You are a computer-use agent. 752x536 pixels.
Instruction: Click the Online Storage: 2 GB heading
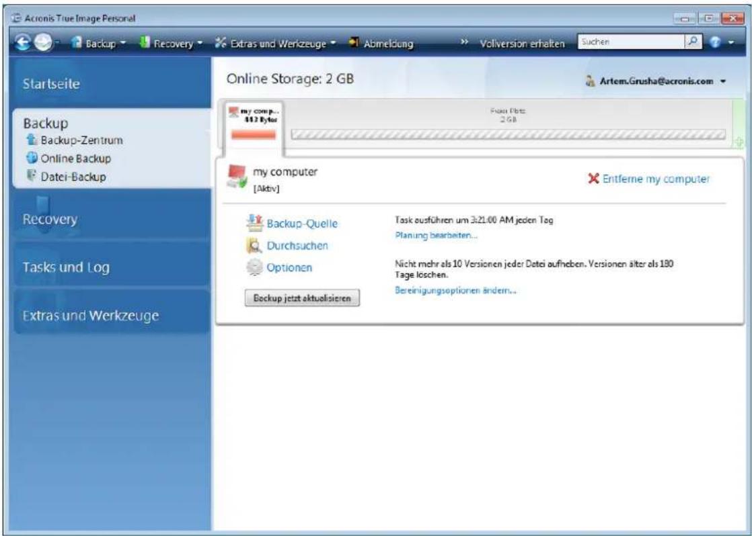pos(290,79)
